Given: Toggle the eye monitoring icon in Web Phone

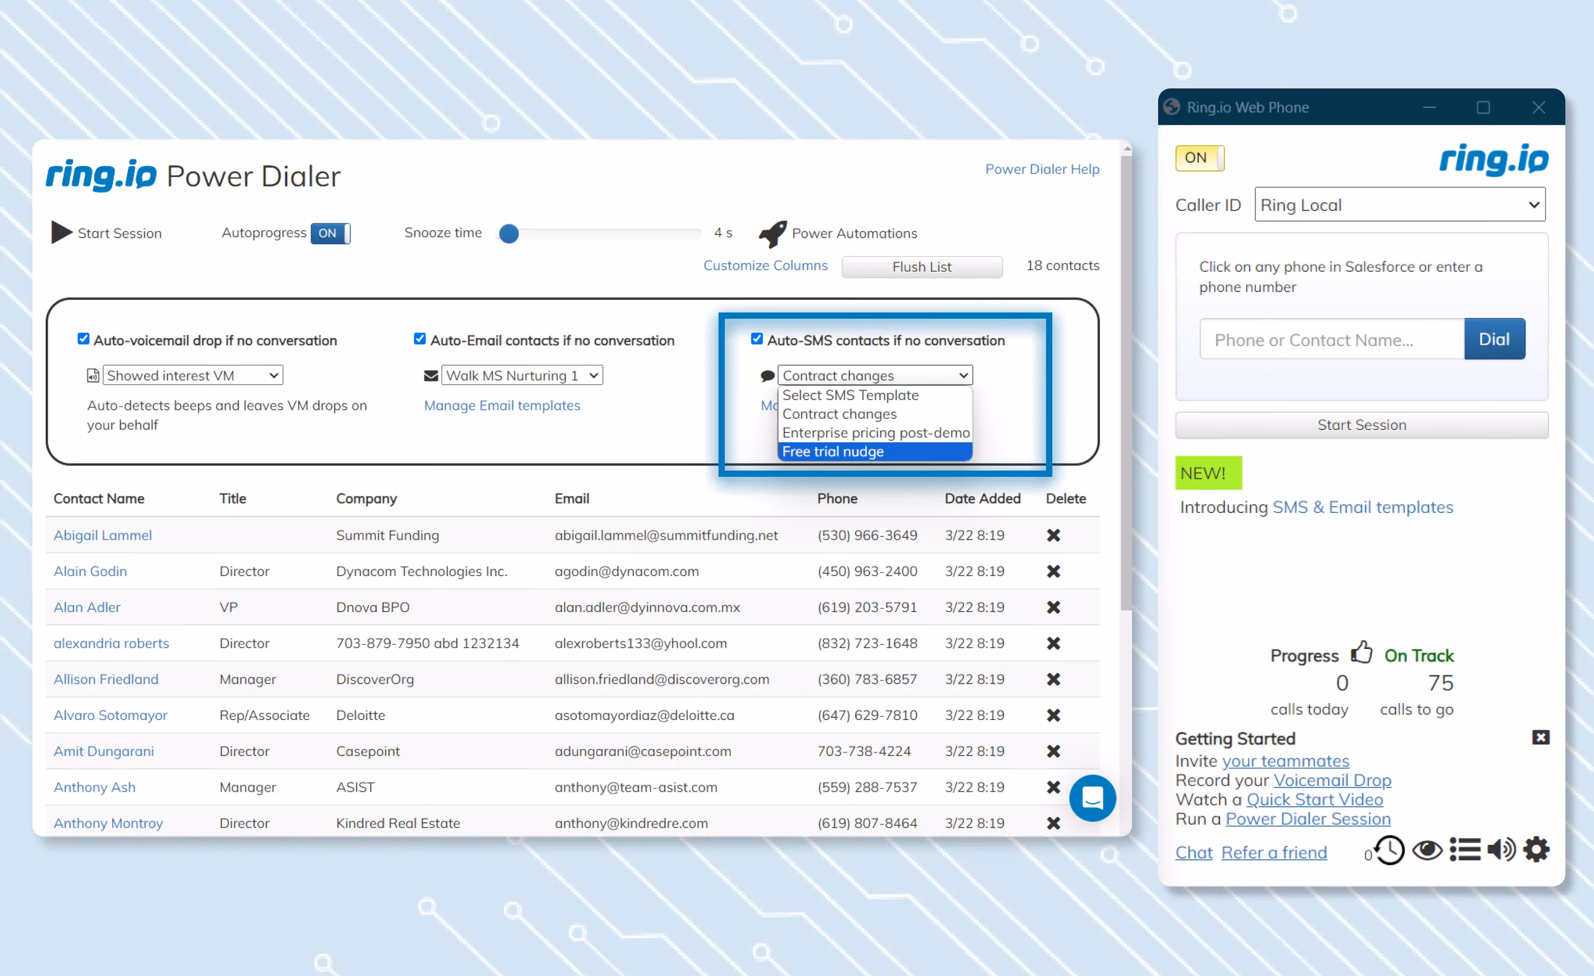Looking at the screenshot, I should 1427,851.
